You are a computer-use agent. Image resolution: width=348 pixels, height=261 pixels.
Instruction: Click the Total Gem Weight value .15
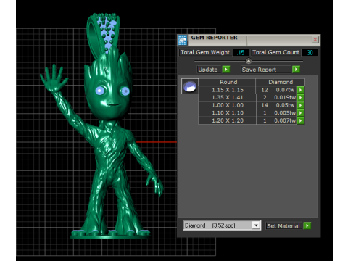click(x=241, y=52)
